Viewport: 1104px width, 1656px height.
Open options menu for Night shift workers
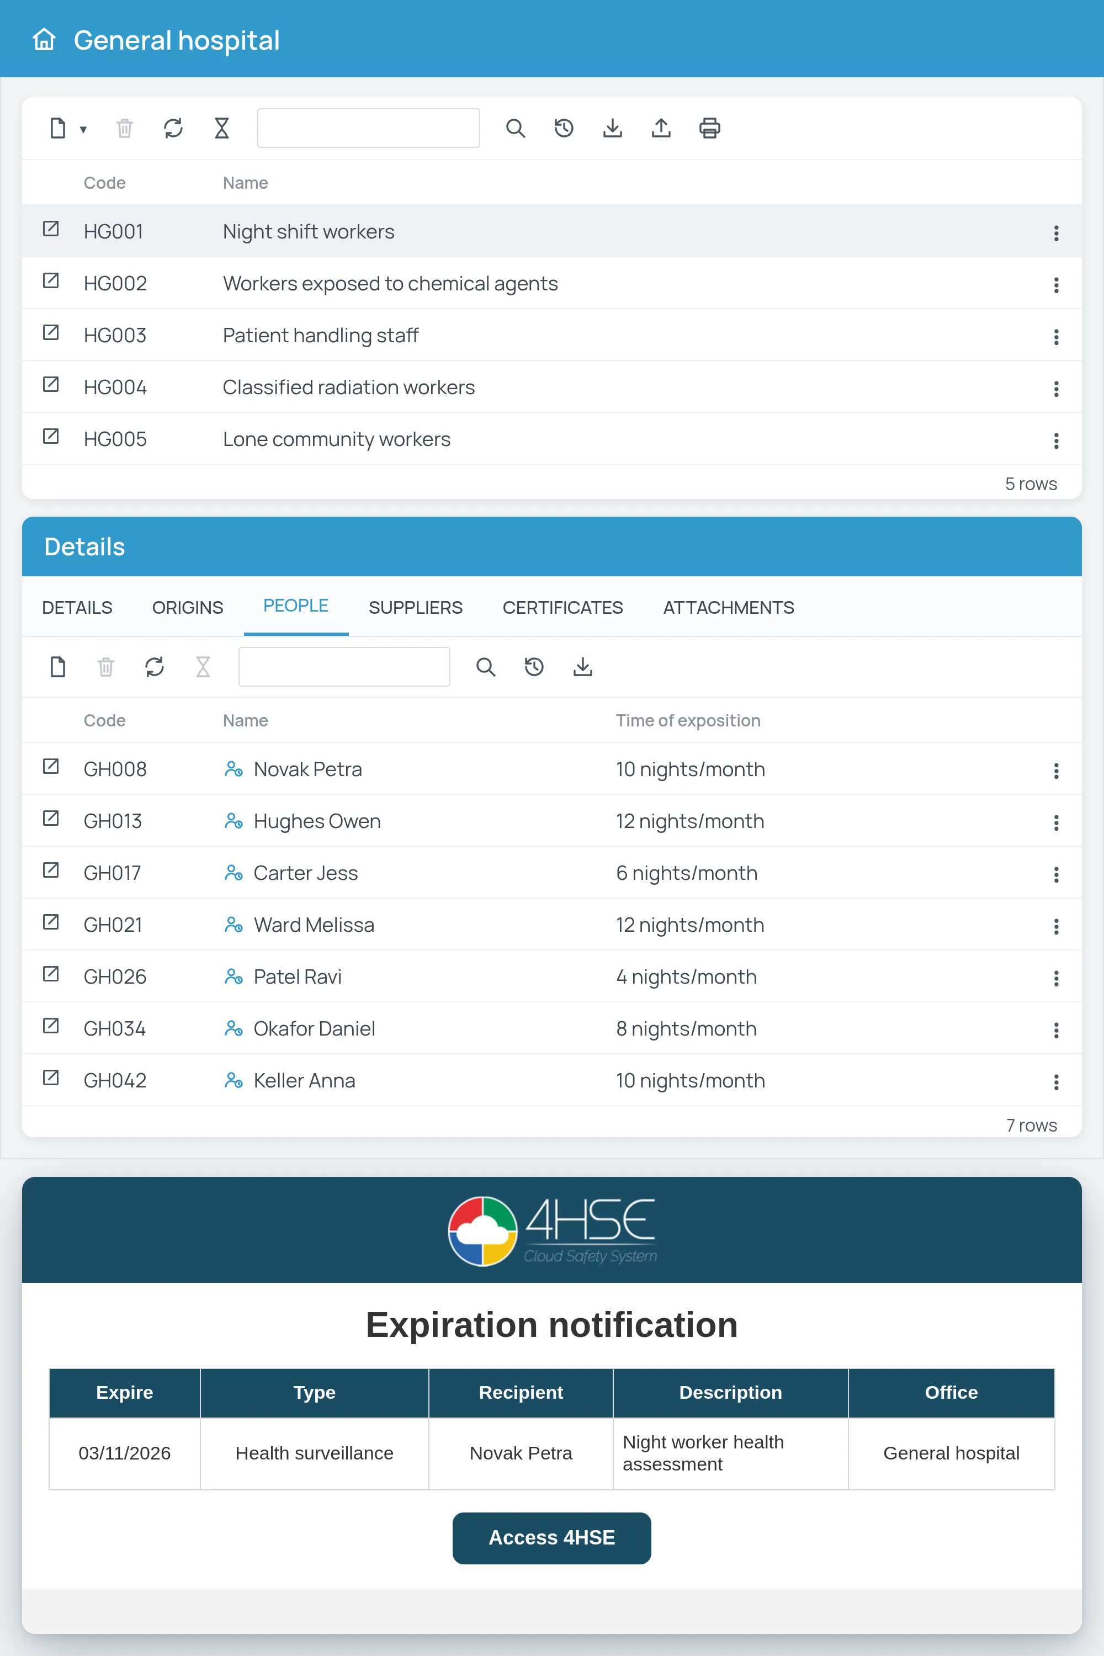pyautogui.click(x=1056, y=233)
